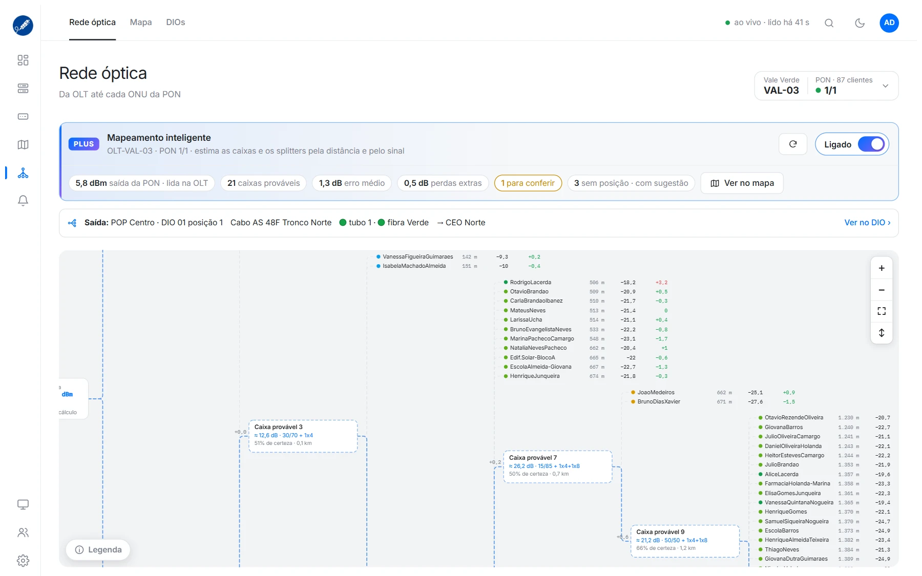Open the AD user avatar menu

[889, 23]
